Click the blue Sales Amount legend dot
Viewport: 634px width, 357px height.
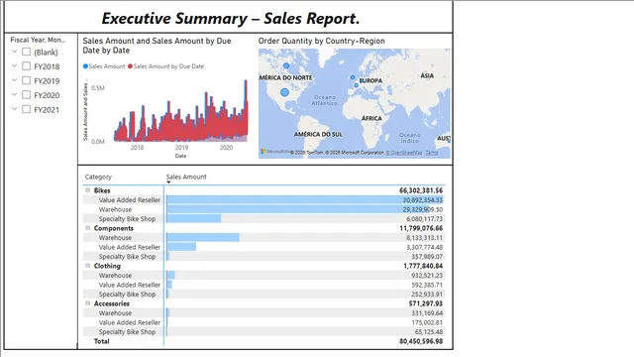coord(85,66)
